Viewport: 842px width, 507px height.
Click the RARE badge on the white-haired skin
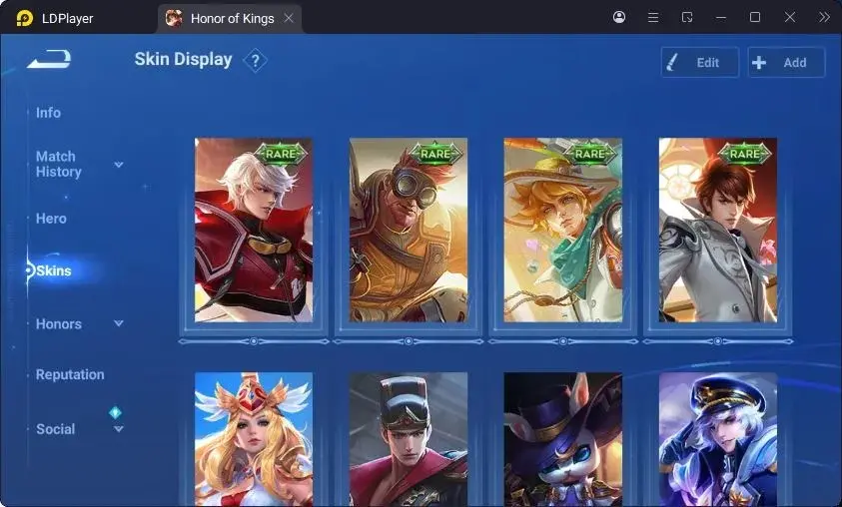281,154
